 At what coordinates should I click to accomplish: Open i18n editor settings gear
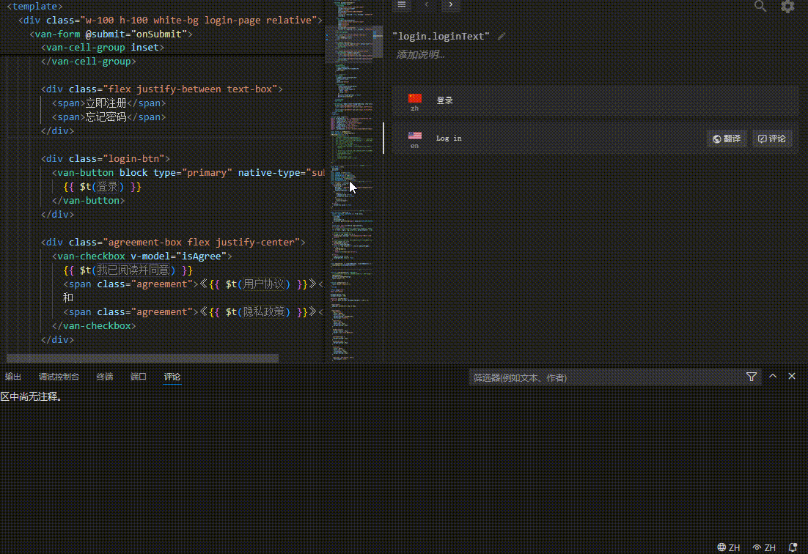pos(787,6)
